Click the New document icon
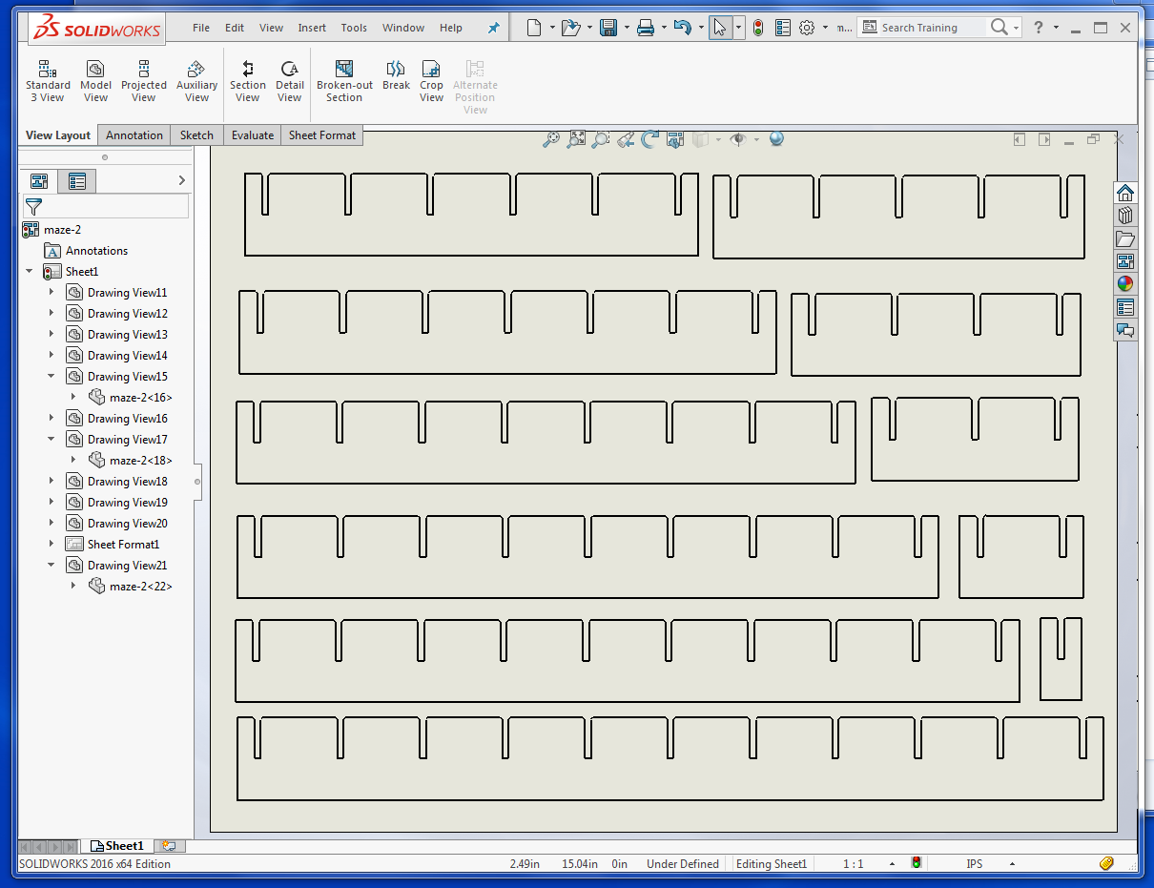1154x888 pixels. coord(534,28)
